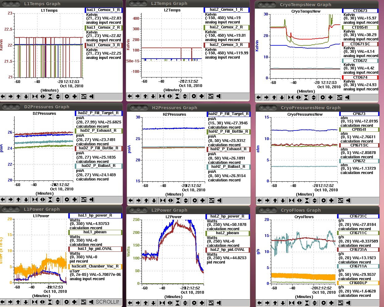Pan right arrow in CryoFlows Graph
Viewport: 384px width, 307px height.
267,303
